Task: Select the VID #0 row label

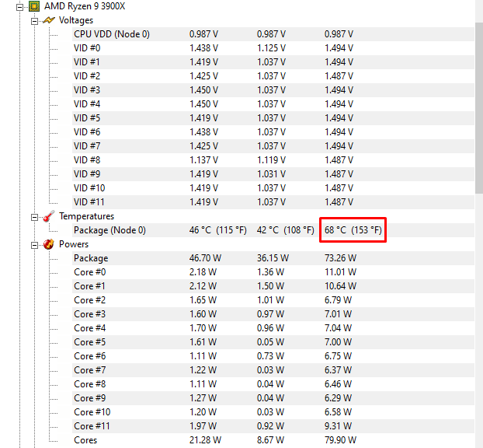Action: pyautogui.click(x=87, y=48)
